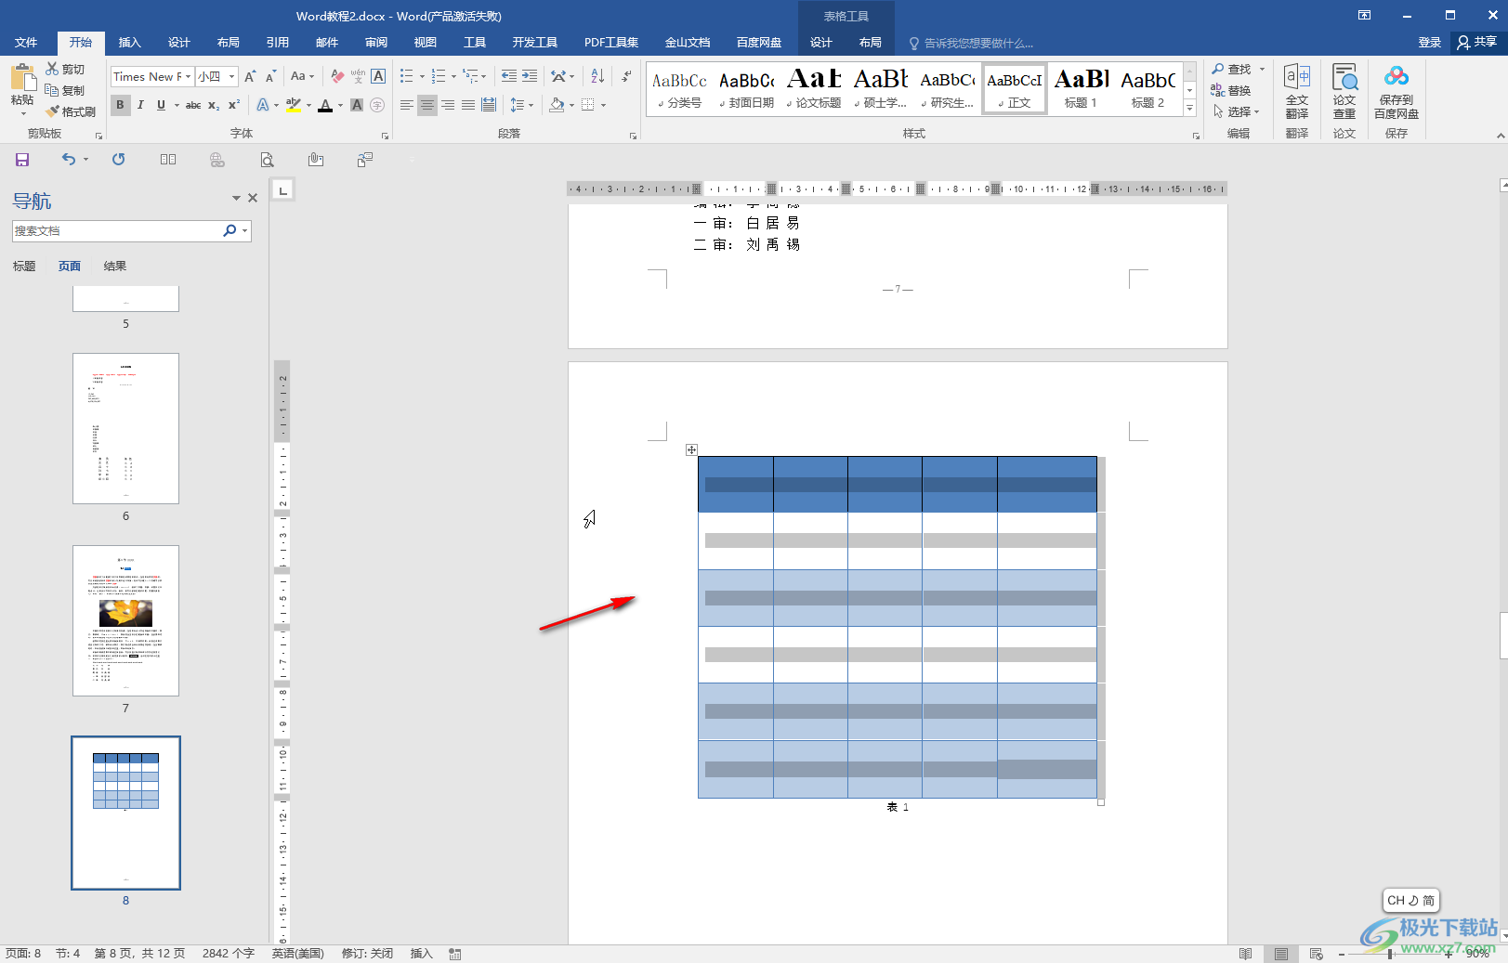Sort with the A-Z sort icon
The height and width of the screenshot is (963, 1508).
tap(597, 76)
